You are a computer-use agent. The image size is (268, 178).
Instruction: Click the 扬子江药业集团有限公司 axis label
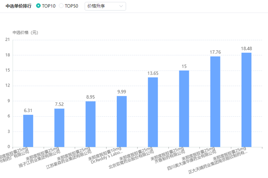point(39,159)
